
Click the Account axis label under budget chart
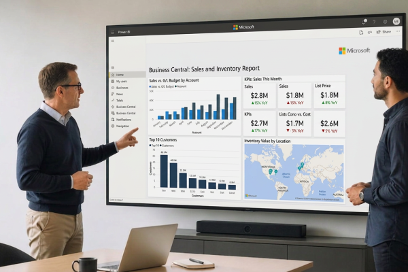(197, 133)
